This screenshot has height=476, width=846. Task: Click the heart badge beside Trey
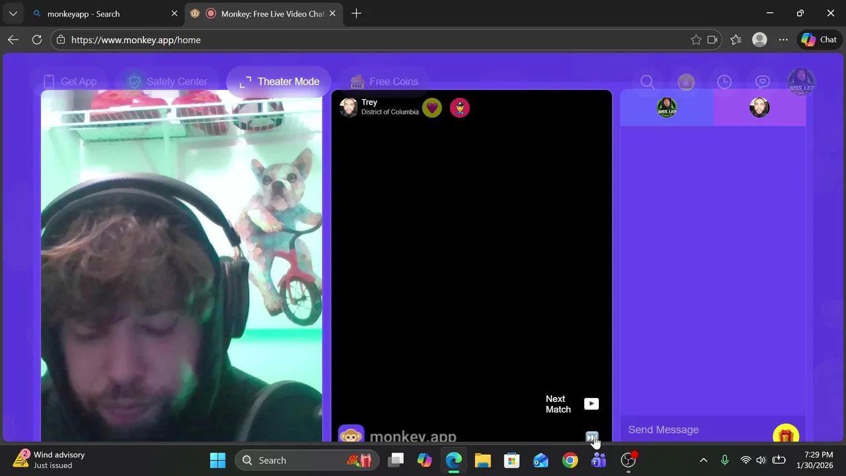pos(432,107)
